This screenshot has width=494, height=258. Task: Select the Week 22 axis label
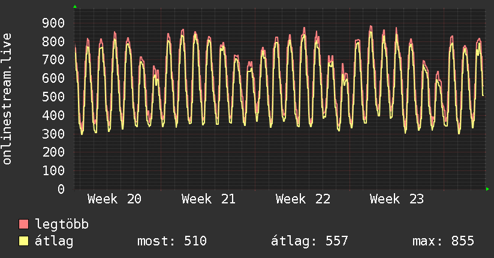click(x=303, y=199)
